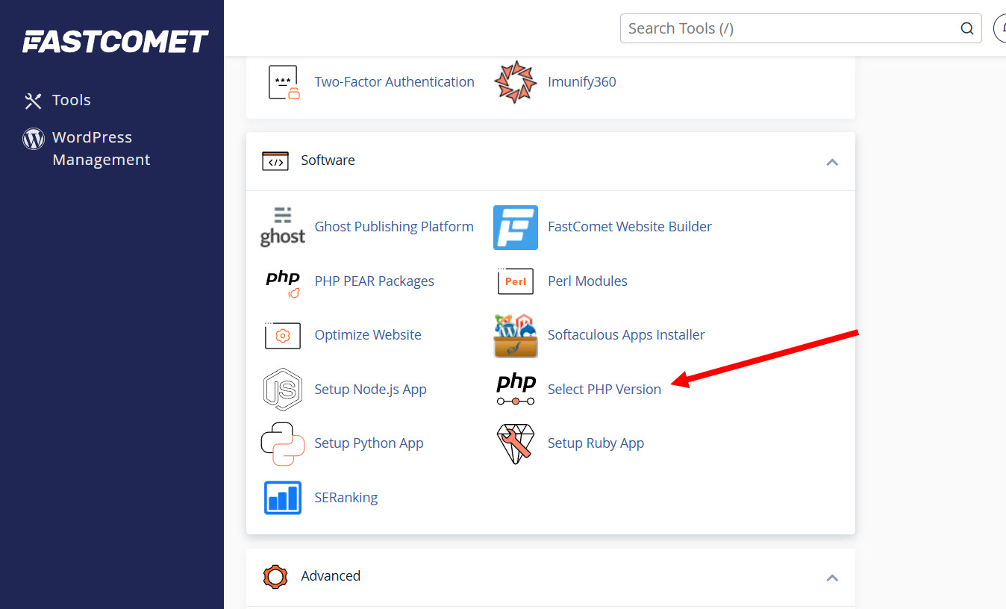Image resolution: width=1006 pixels, height=609 pixels.
Task: Click the Advanced section gear icon
Action: (x=275, y=576)
